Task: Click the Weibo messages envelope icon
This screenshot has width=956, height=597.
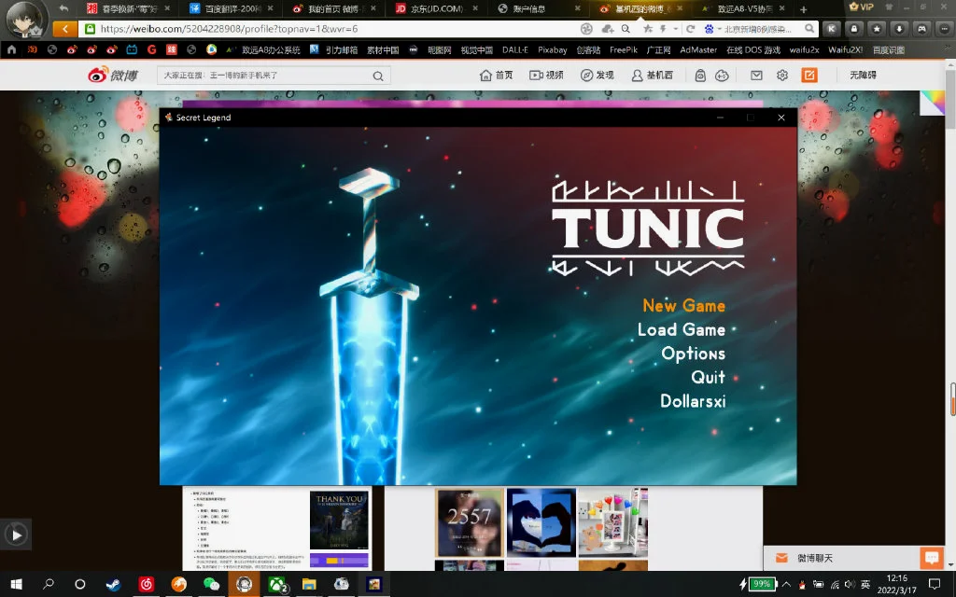Action: (x=756, y=76)
